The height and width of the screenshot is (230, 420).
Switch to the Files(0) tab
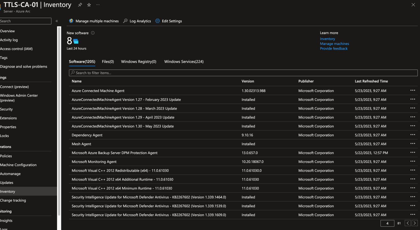click(x=108, y=62)
